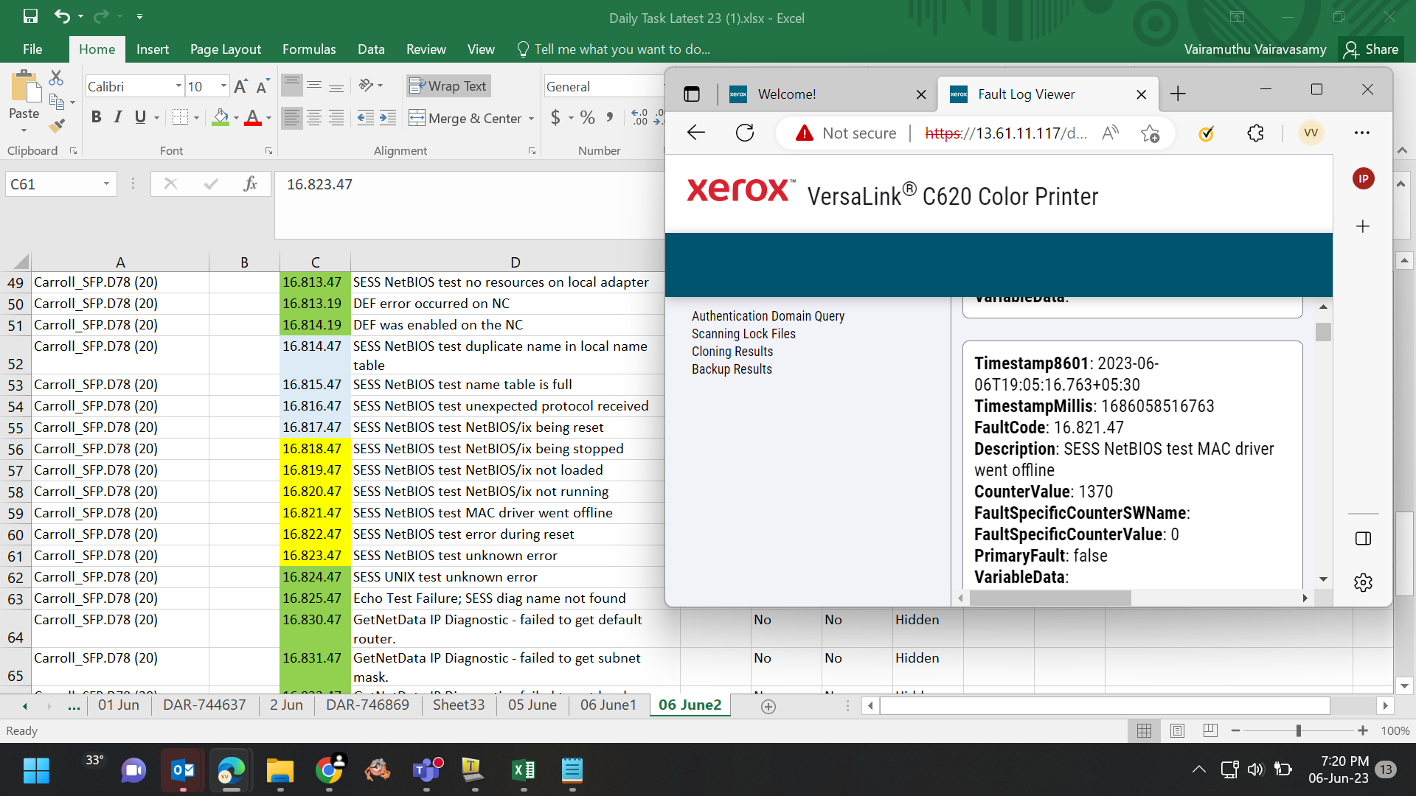Click the Increase Indent icon
The height and width of the screenshot is (796, 1416).
pyautogui.click(x=388, y=118)
